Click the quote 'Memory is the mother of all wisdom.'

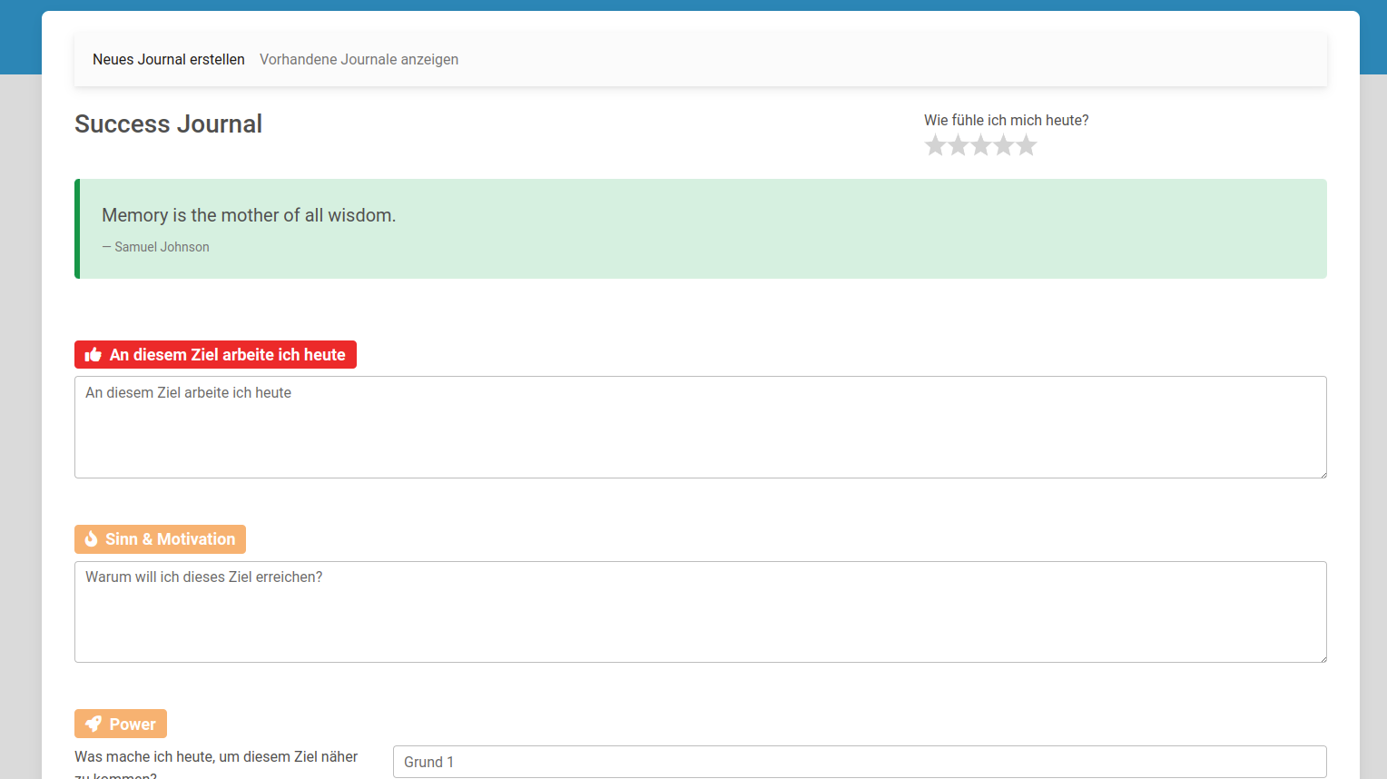pyautogui.click(x=249, y=215)
